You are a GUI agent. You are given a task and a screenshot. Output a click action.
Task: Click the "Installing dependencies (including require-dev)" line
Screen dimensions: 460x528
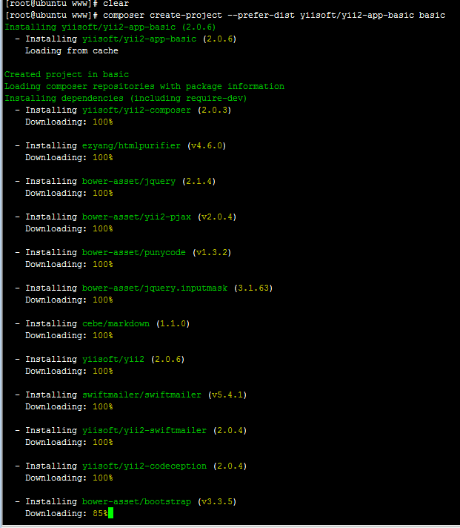[x=126, y=98]
